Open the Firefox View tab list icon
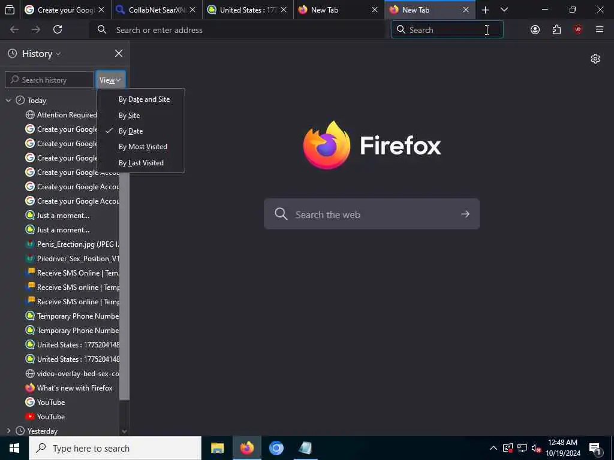614x460 pixels. coord(10,10)
